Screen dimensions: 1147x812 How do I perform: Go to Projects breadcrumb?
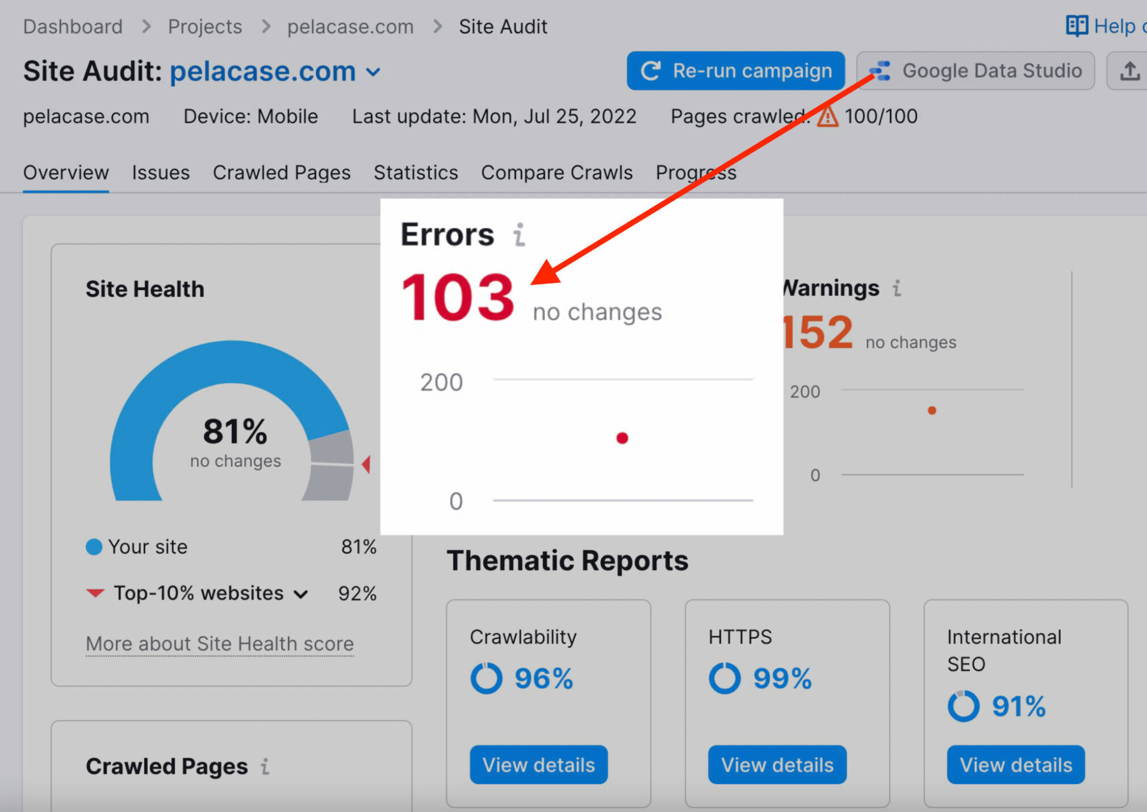pos(205,27)
